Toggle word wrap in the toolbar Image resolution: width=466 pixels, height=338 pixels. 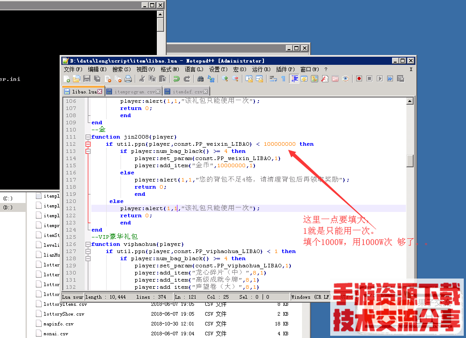click(273, 79)
